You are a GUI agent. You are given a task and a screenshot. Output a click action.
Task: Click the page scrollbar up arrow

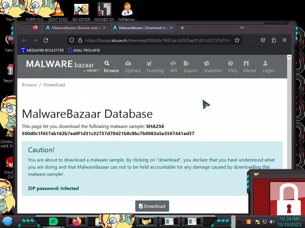(x=289, y=57)
